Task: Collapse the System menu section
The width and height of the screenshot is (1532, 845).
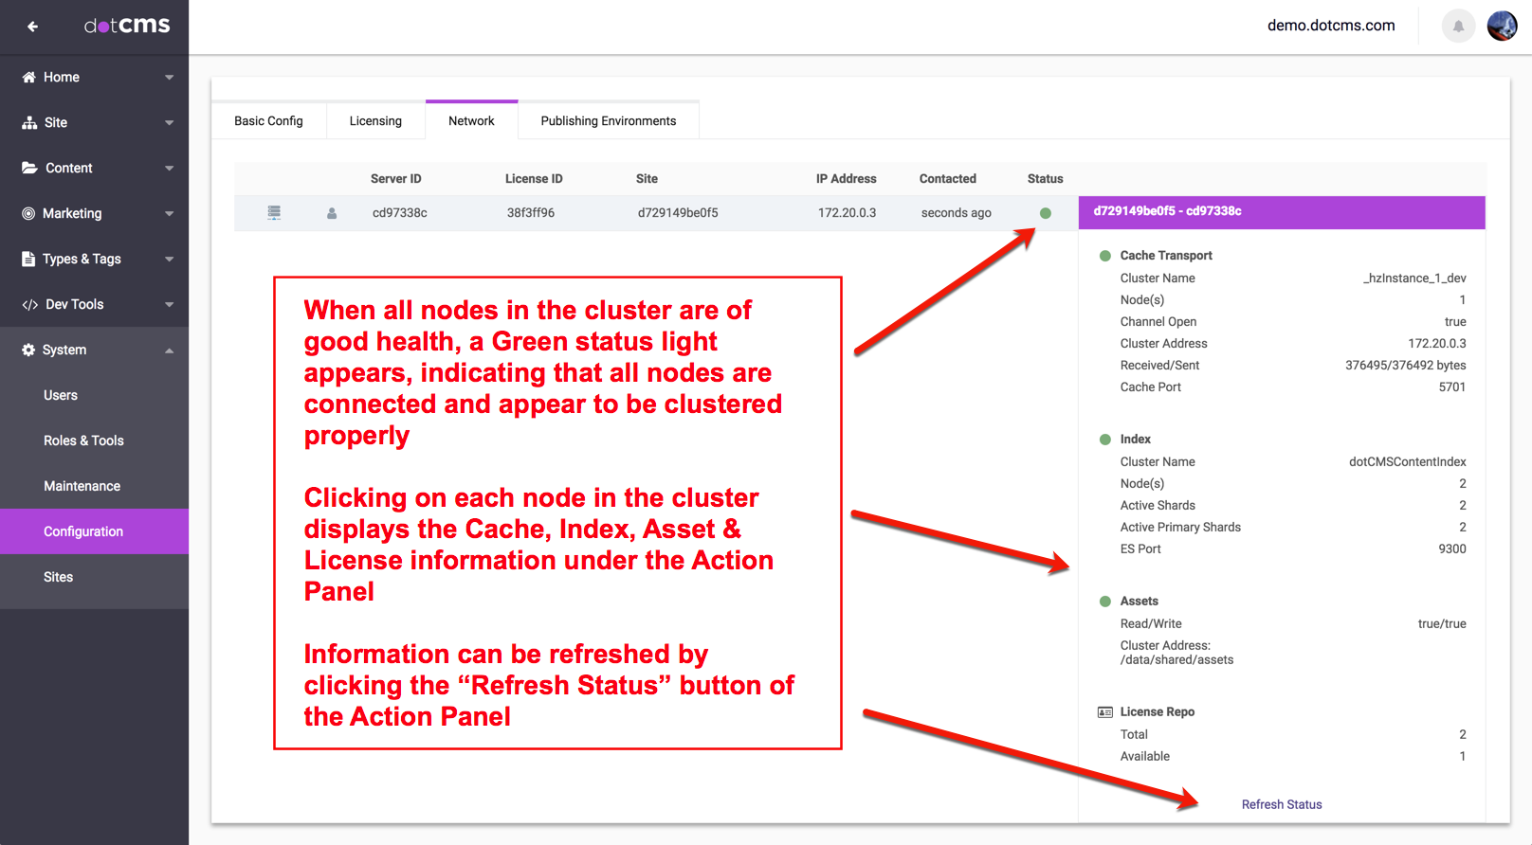Action: pyautogui.click(x=169, y=351)
